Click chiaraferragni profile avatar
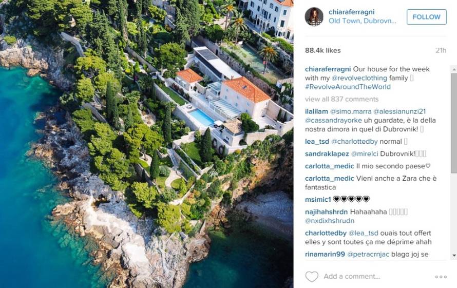This screenshot has height=288, width=457. tap(314, 17)
